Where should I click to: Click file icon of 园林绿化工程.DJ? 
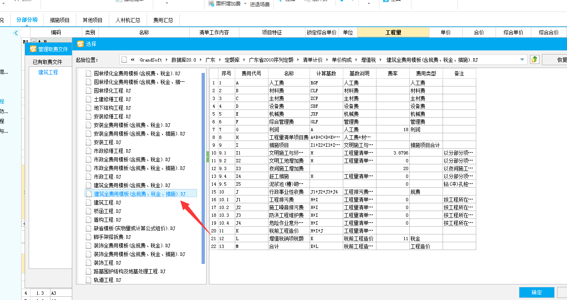[x=88, y=91]
